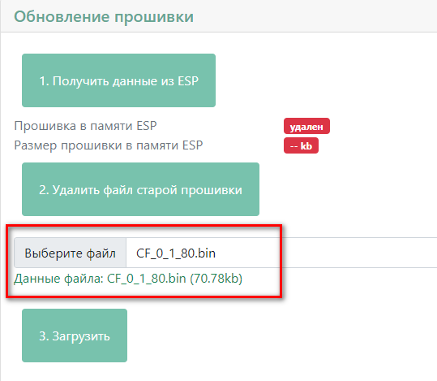This screenshot has width=437, height=381.
Task: Select the 'Обновление прошивки' panel heading
Action: (x=104, y=16)
